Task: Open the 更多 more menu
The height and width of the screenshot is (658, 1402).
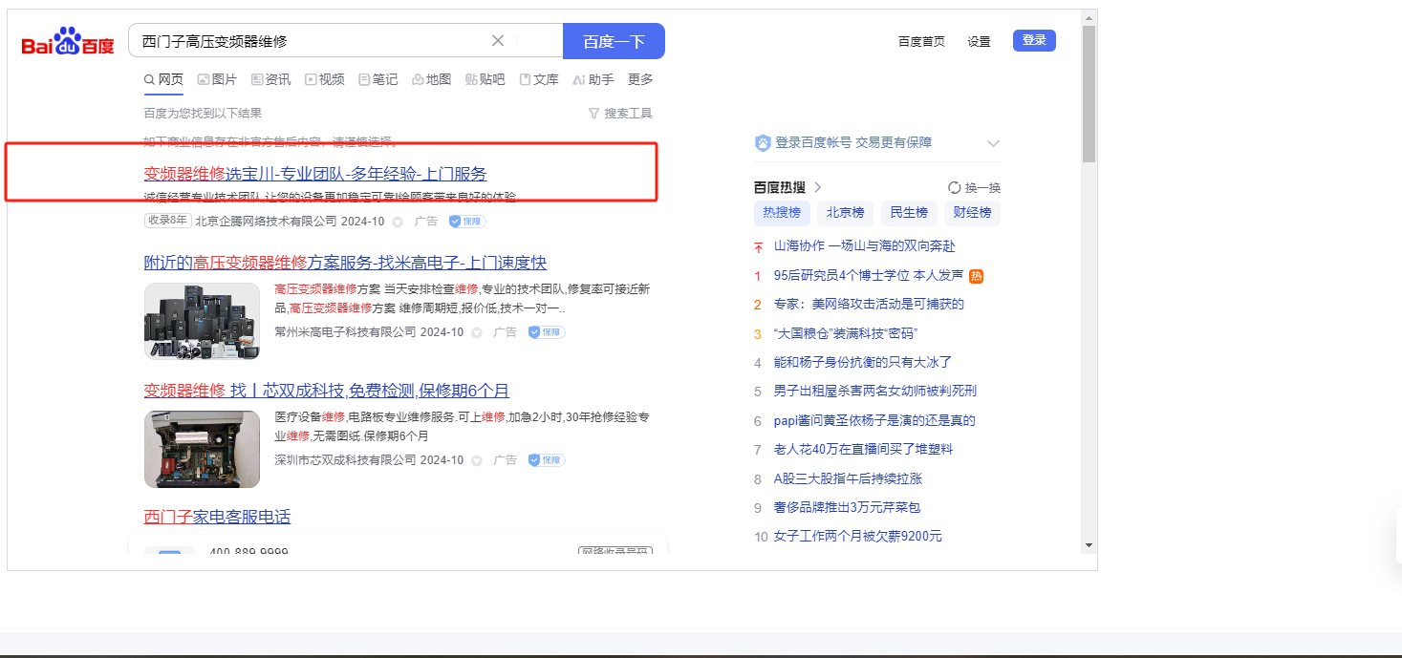Action: 640,79
